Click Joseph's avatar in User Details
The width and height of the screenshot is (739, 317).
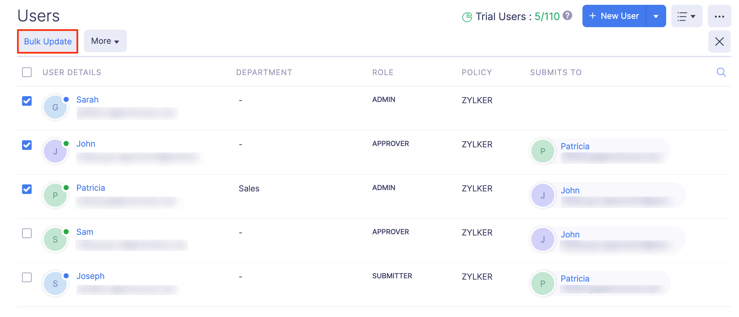click(55, 283)
